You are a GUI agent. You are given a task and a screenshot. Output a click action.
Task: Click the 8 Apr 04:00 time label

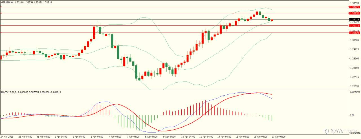151,137
